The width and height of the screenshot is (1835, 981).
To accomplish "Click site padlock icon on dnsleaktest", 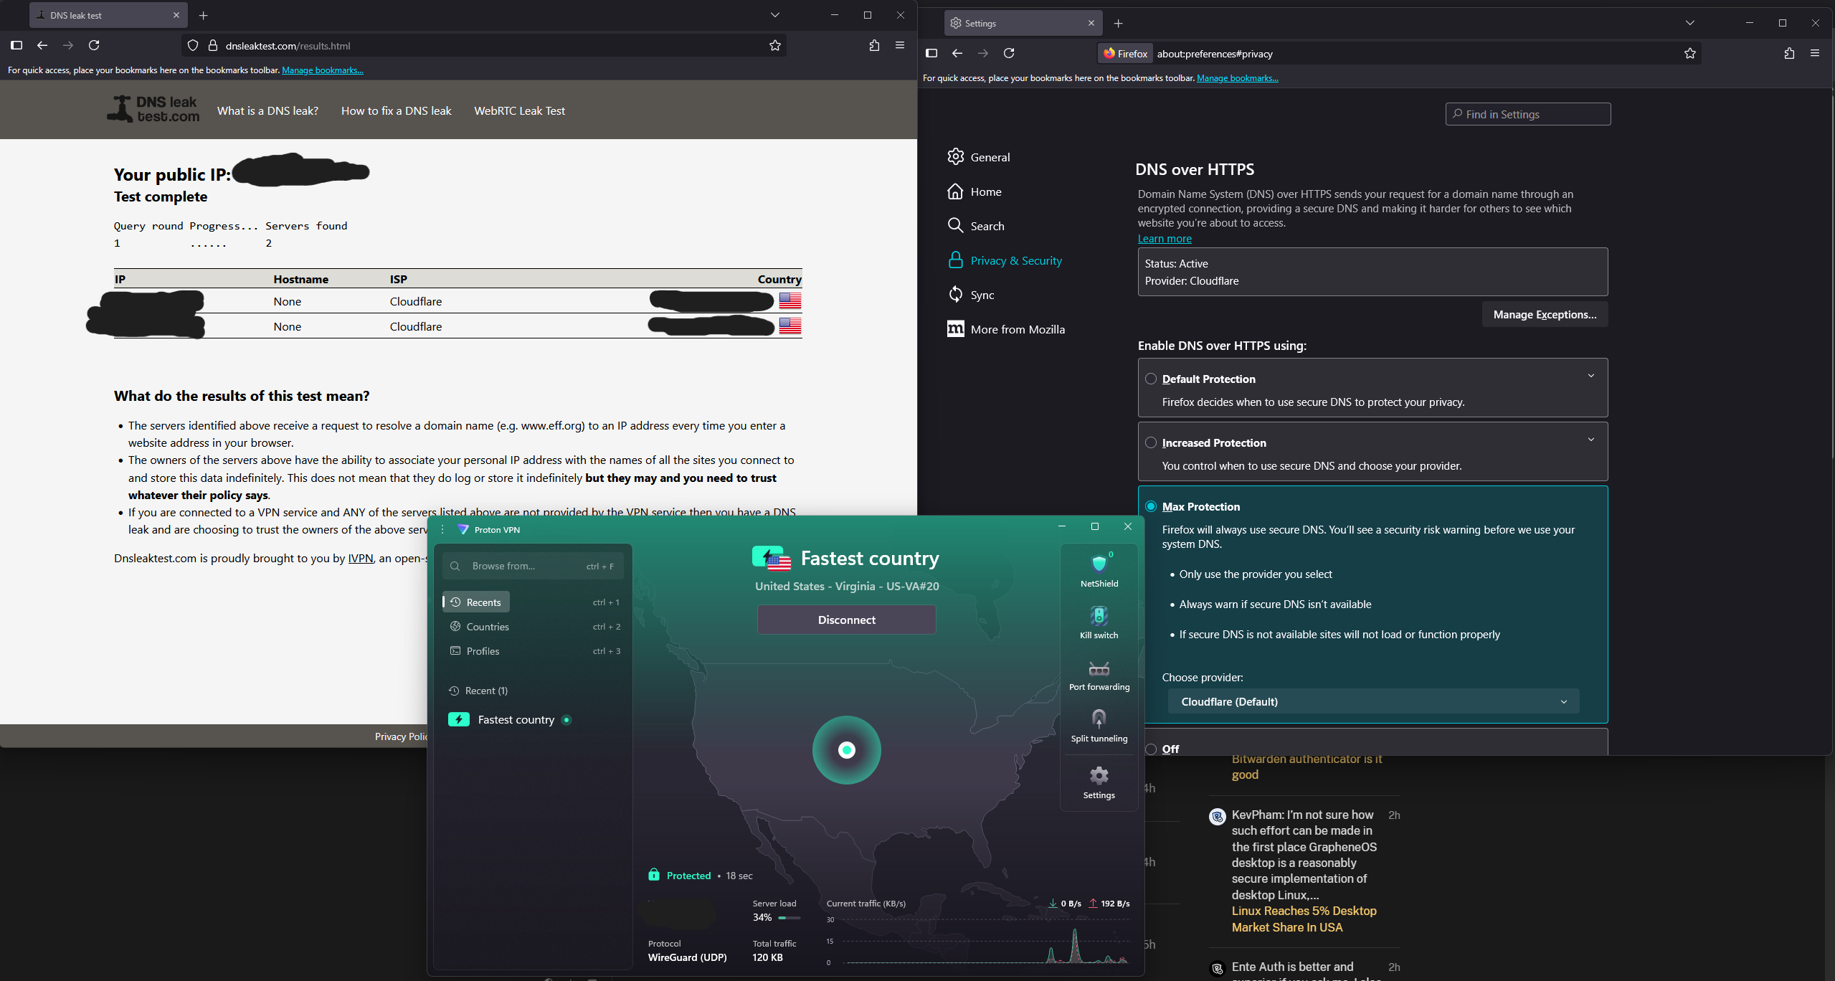I will (x=212, y=45).
